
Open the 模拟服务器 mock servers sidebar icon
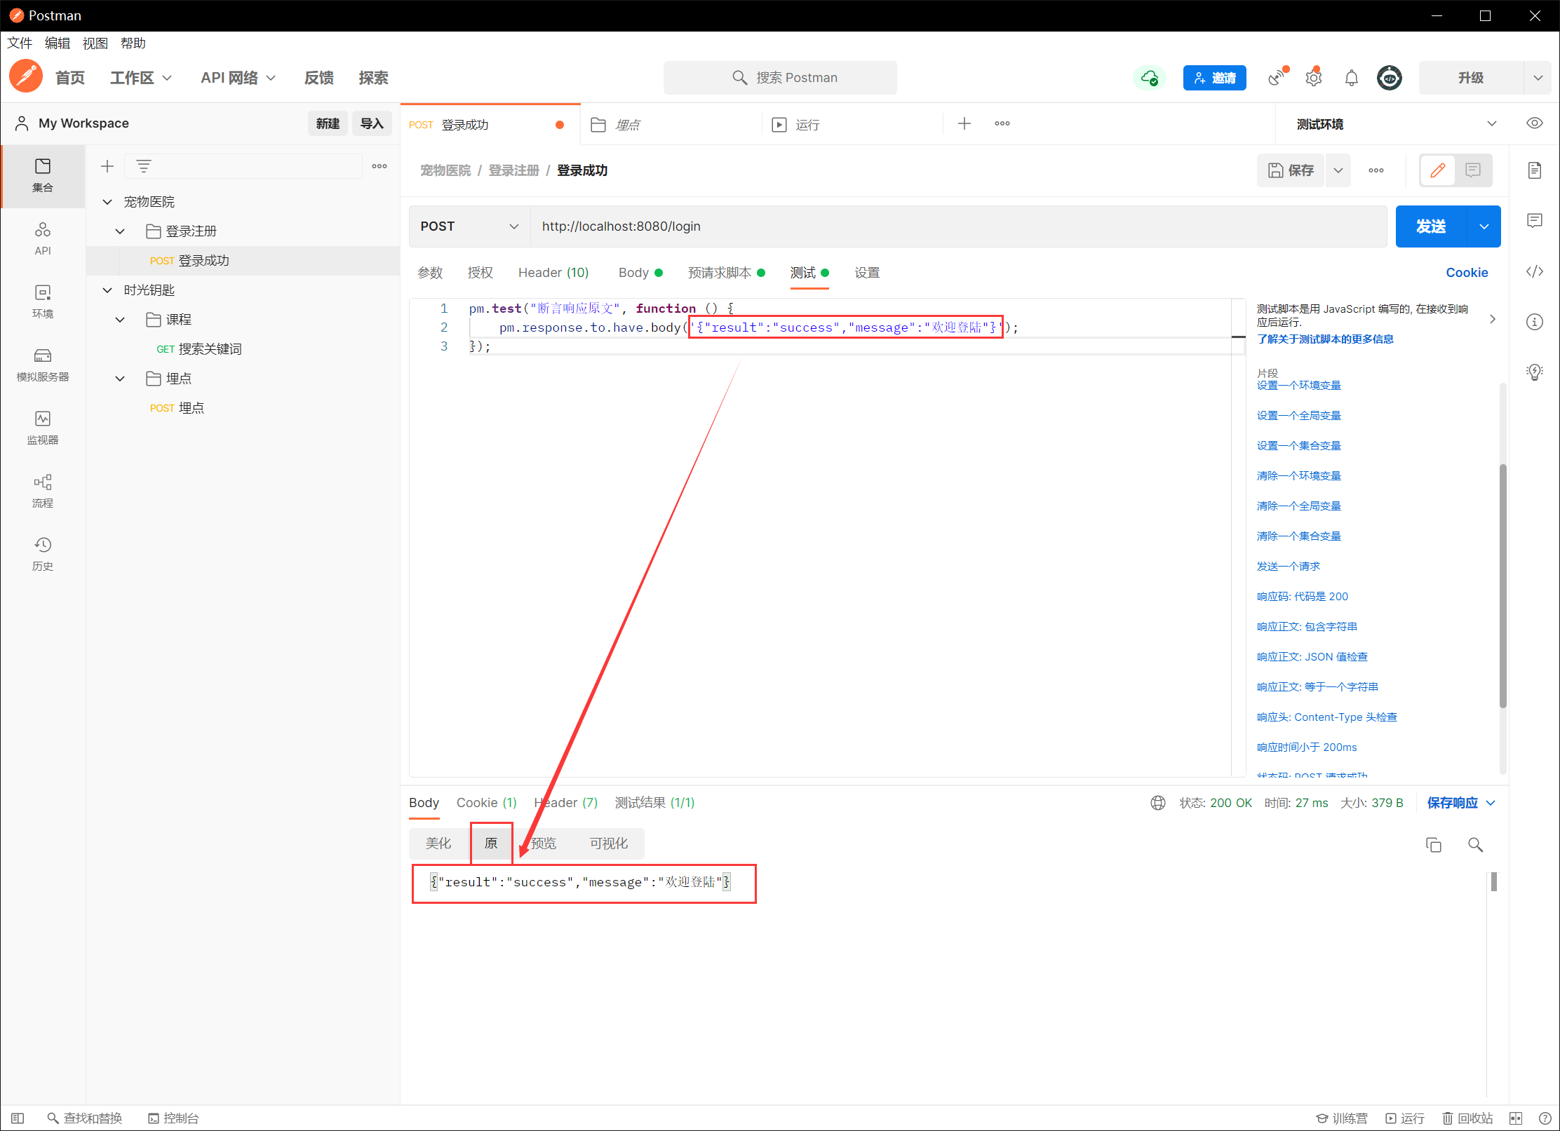coord(43,364)
